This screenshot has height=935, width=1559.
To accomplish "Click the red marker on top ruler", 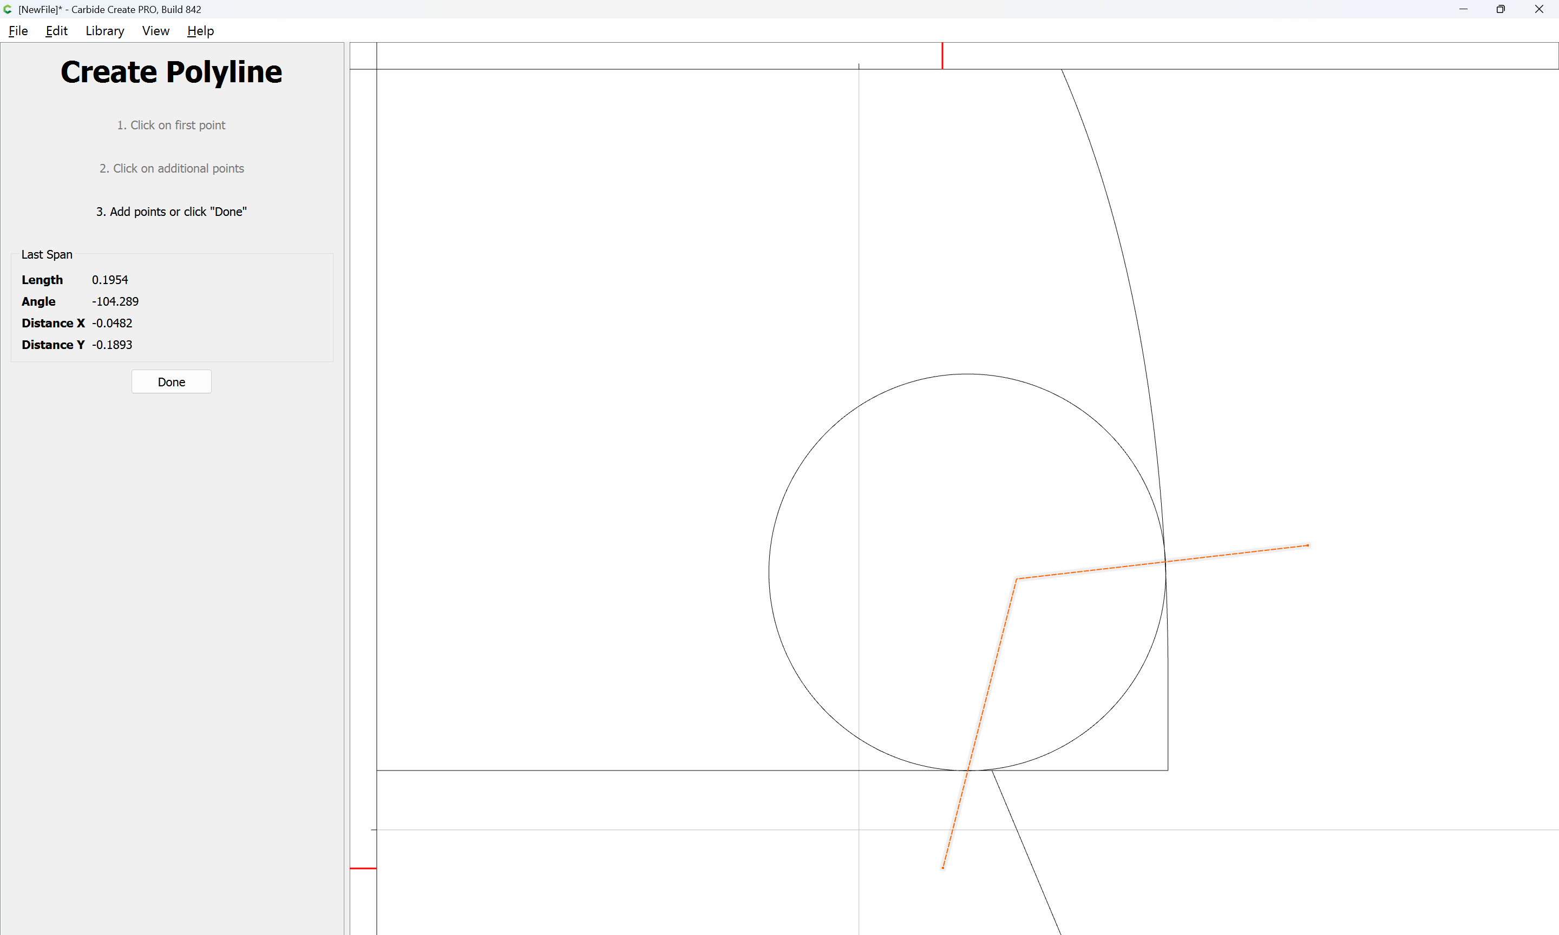I will tap(942, 55).
